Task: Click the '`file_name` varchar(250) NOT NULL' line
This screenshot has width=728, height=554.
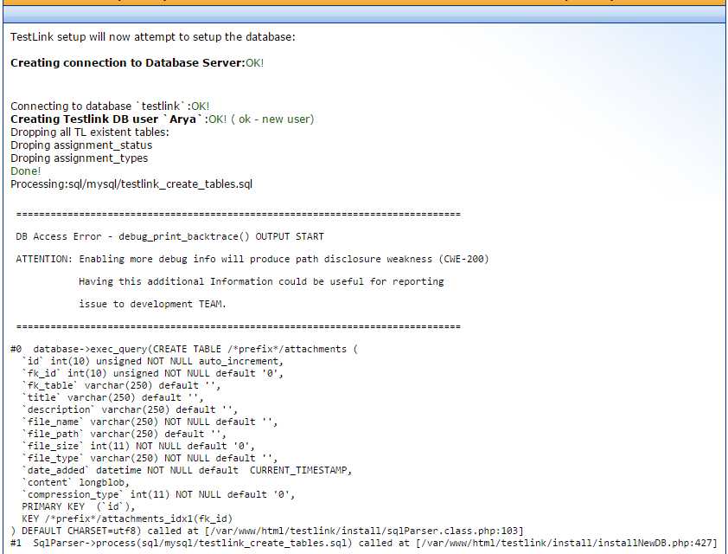Action: coord(150,422)
